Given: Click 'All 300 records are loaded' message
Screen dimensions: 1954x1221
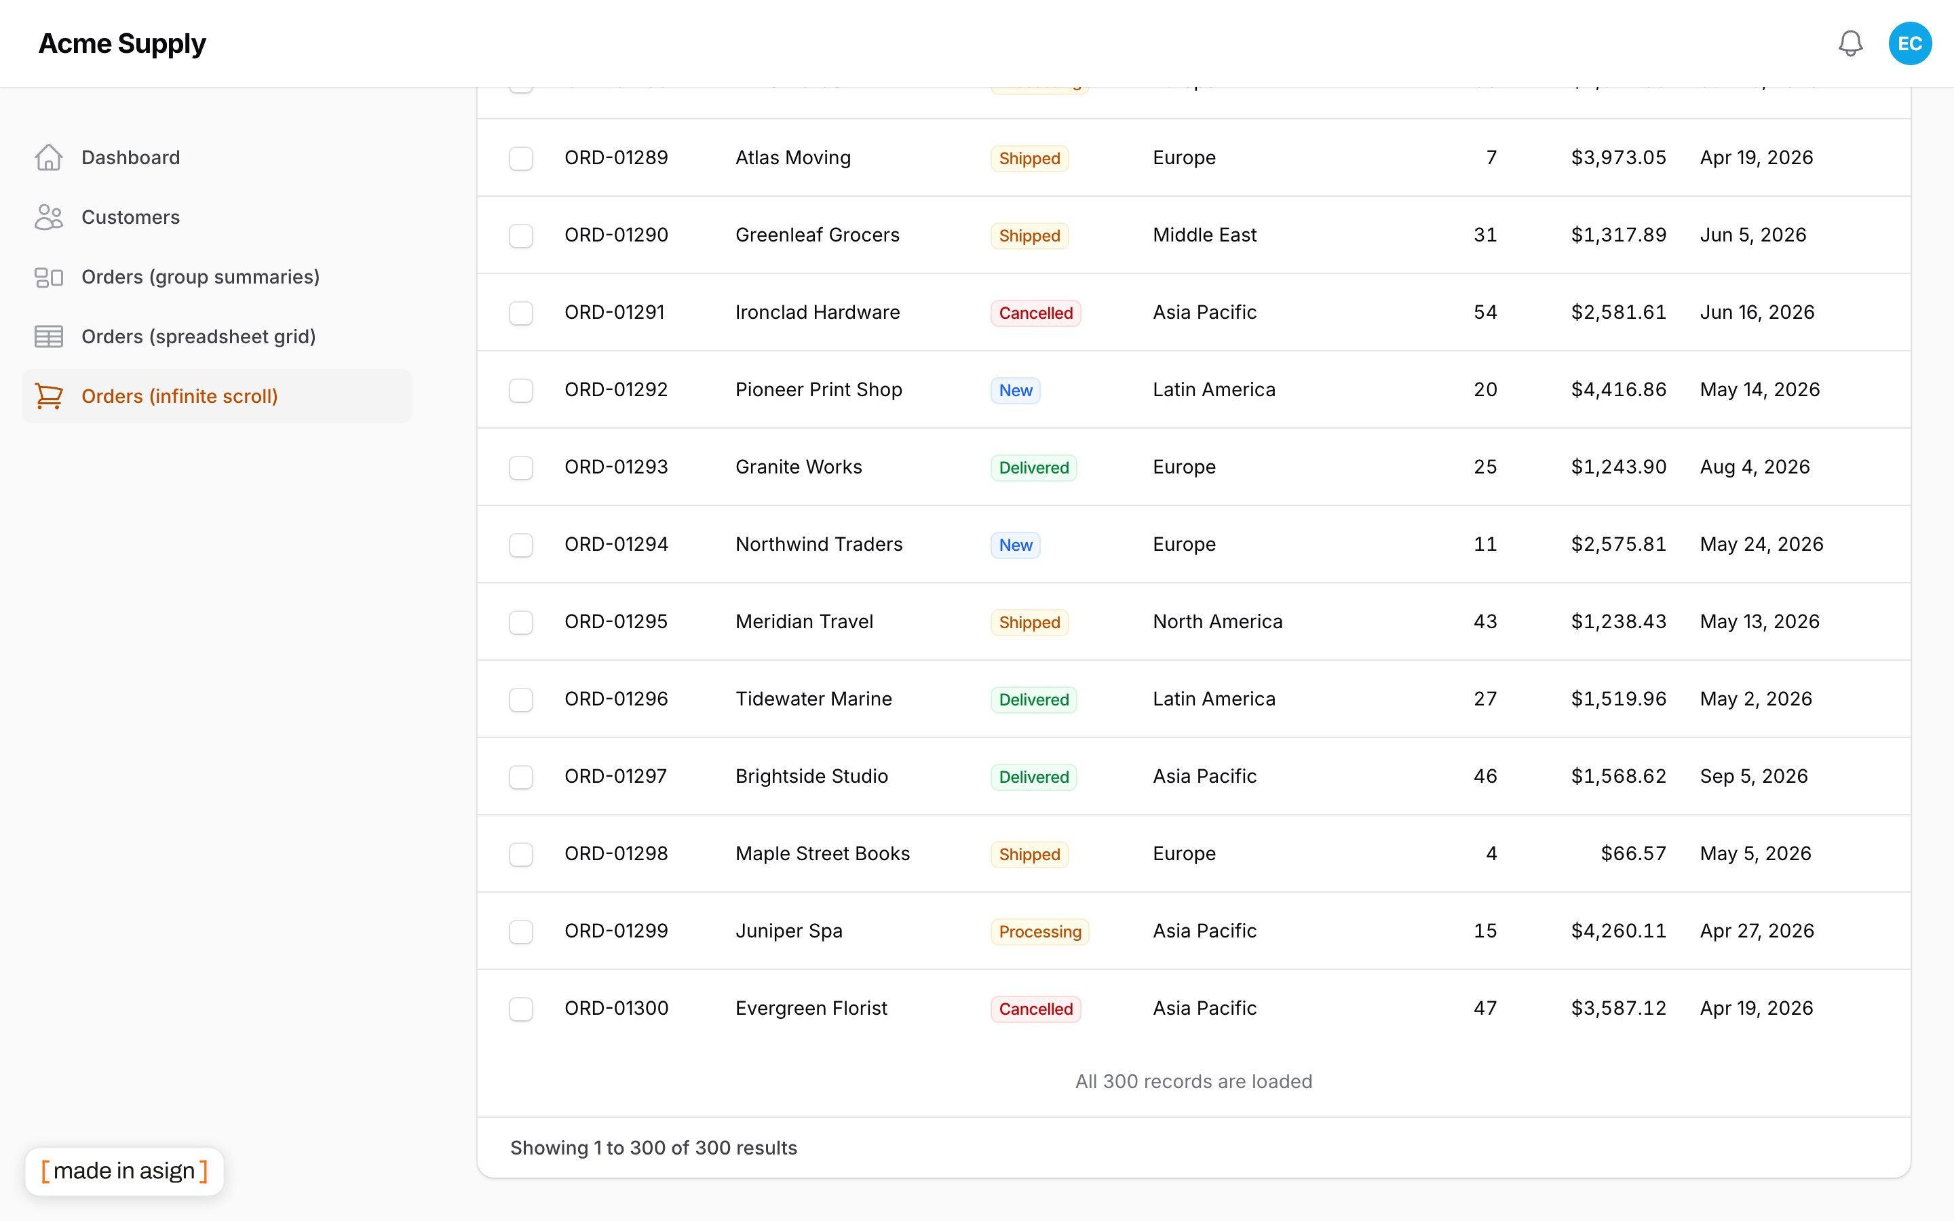Looking at the screenshot, I should coord(1193,1082).
